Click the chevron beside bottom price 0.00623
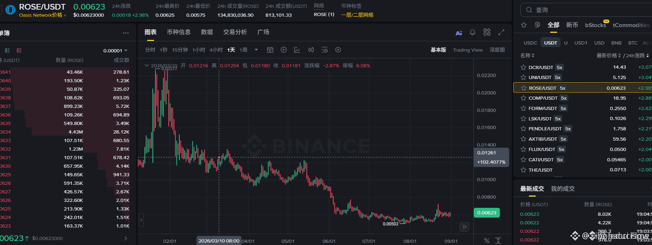 click(126, 238)
